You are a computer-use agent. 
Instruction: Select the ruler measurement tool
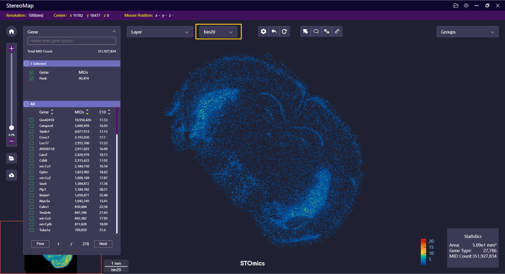pos(337,31)
